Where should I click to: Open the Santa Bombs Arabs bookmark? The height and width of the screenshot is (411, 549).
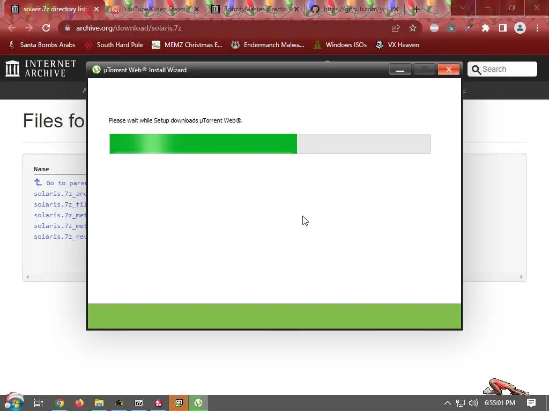tap(42, 45)
